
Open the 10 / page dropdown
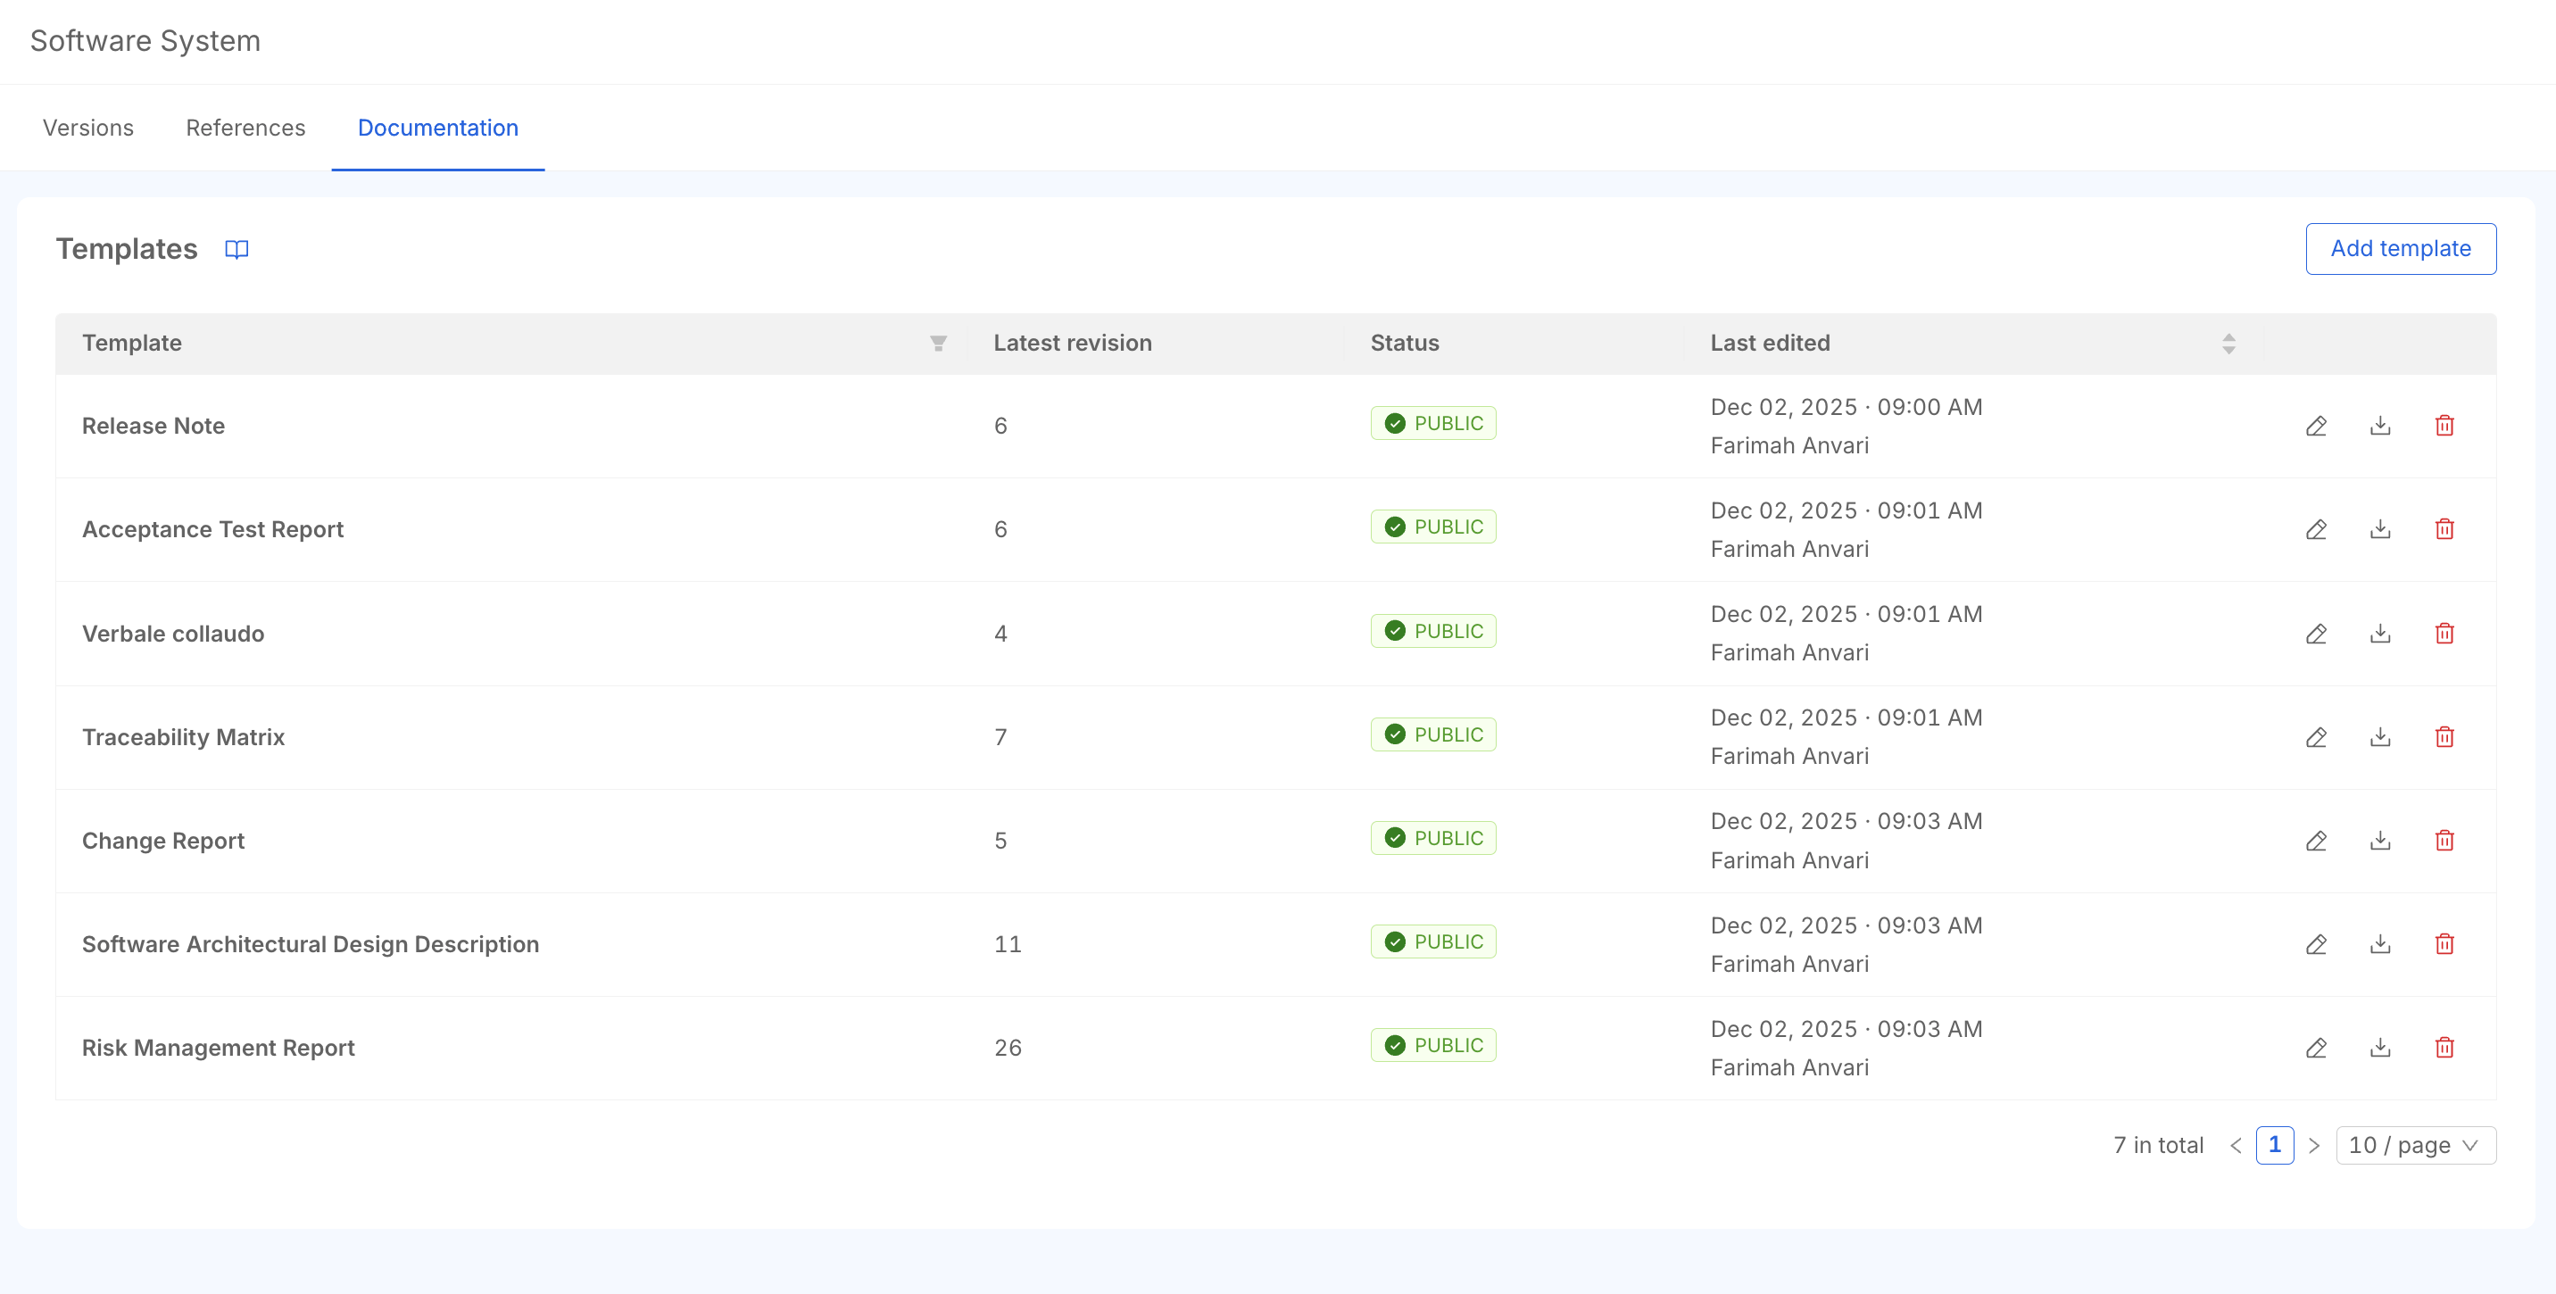tap(2416, 1144)
